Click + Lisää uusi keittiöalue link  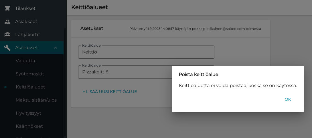tap(110, 92)
